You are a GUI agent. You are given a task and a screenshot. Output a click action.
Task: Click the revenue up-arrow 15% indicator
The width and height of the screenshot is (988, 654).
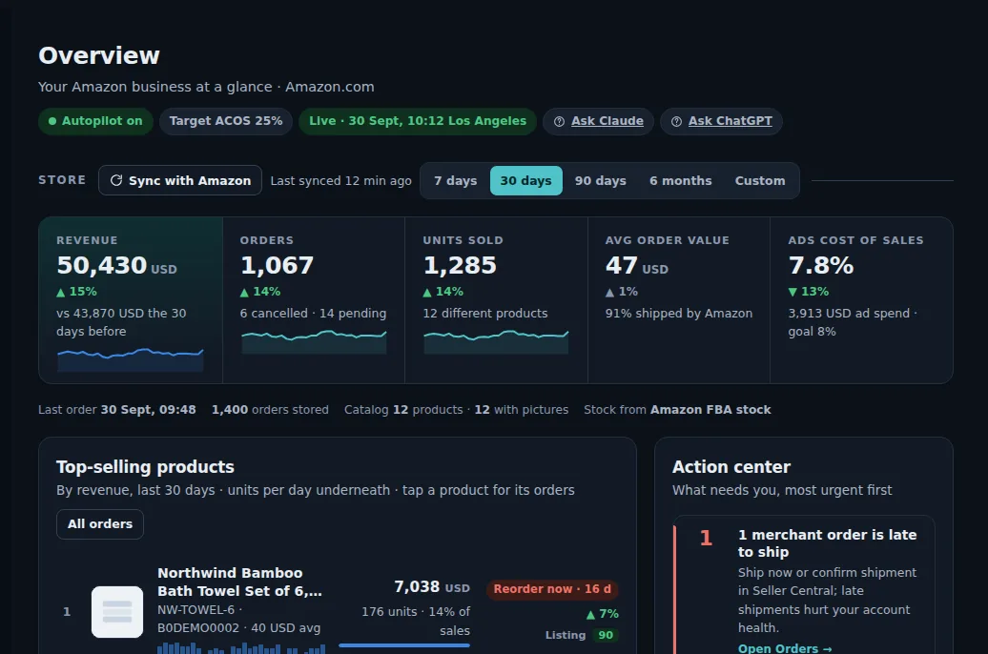(77, 292)
